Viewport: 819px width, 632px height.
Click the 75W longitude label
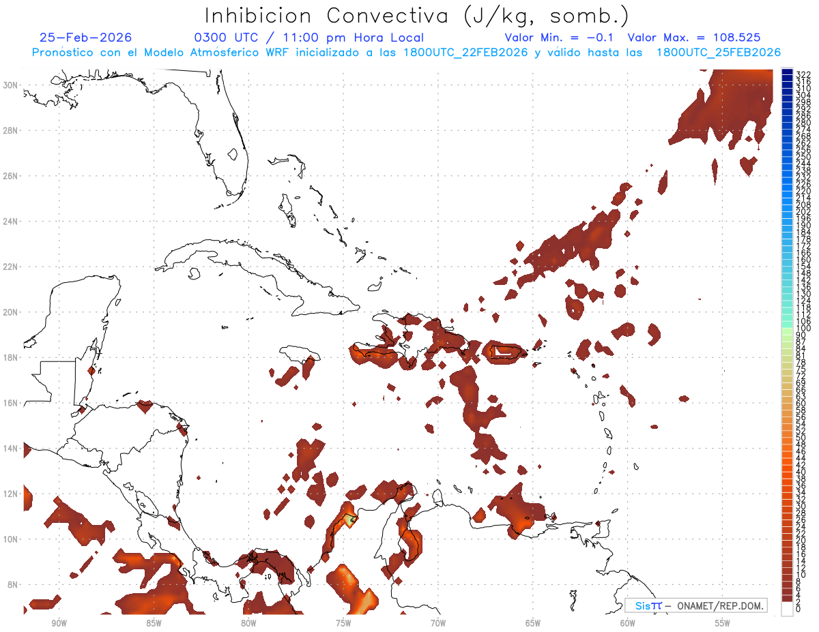[343, 623]
